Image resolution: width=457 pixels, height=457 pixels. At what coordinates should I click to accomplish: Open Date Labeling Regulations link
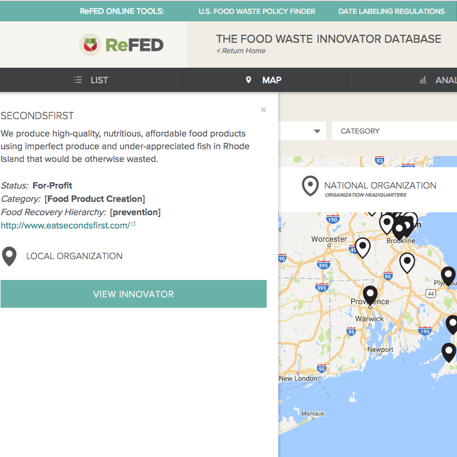click(x=392, y=11)
